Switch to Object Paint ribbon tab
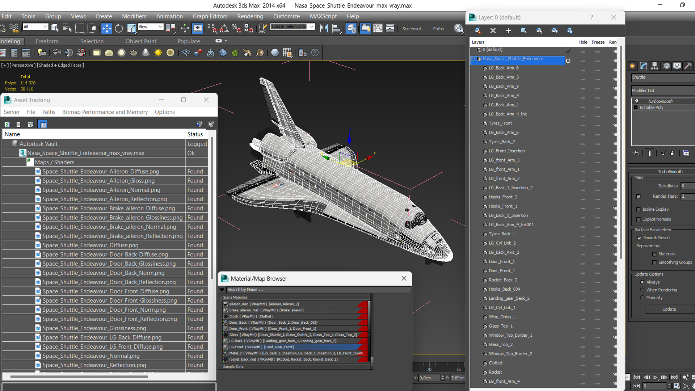Image resolution: width=695 pixels, height=391 pixels. point(141,41)
